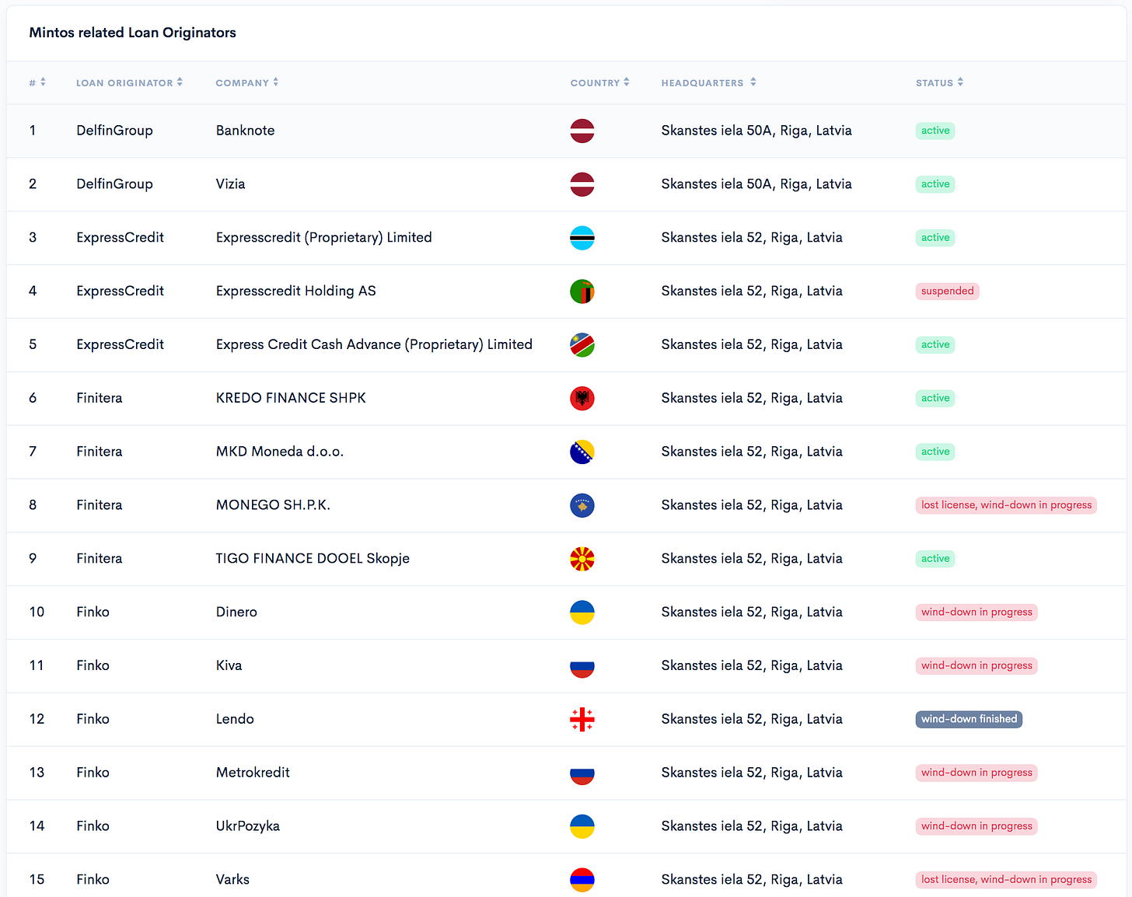Image resolution: width=1132 pixels, height=897 pixels.
Task: Click the Botswana flag for Expresscredit (Proprietary) Limited
Action: click(582, 238)
